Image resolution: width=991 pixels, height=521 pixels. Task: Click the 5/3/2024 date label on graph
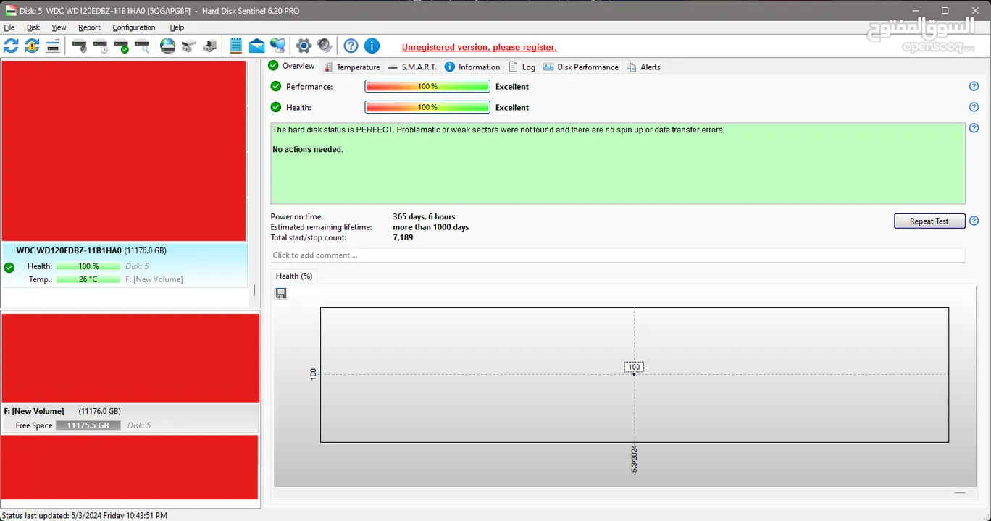coord(634,459)
